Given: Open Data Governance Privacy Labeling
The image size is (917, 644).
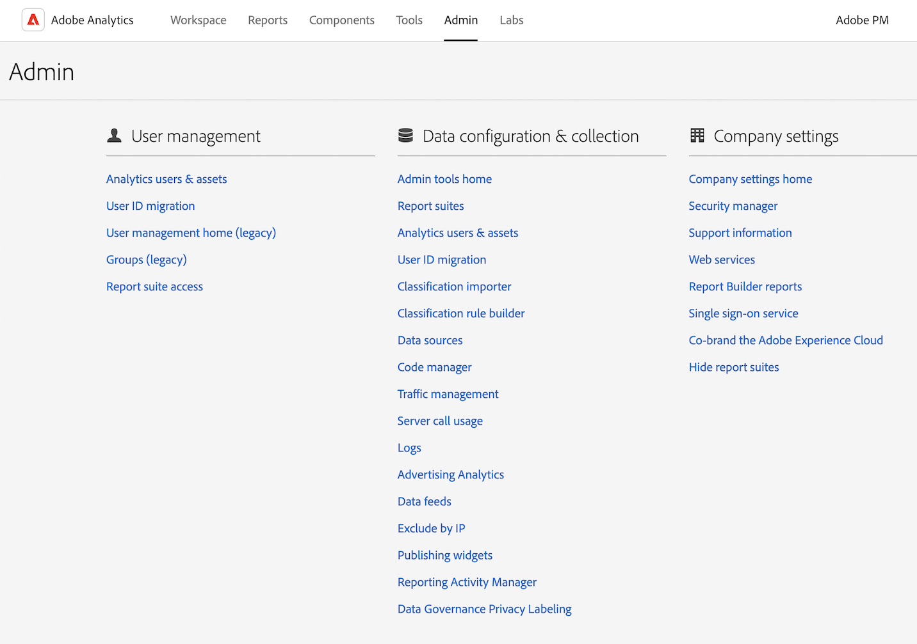Looking at the screenshot, I should (484, 609).
